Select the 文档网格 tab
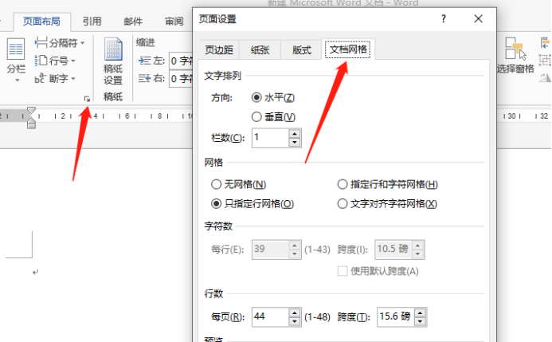Viewport: 552px width, 342px height. coord(348,49)
